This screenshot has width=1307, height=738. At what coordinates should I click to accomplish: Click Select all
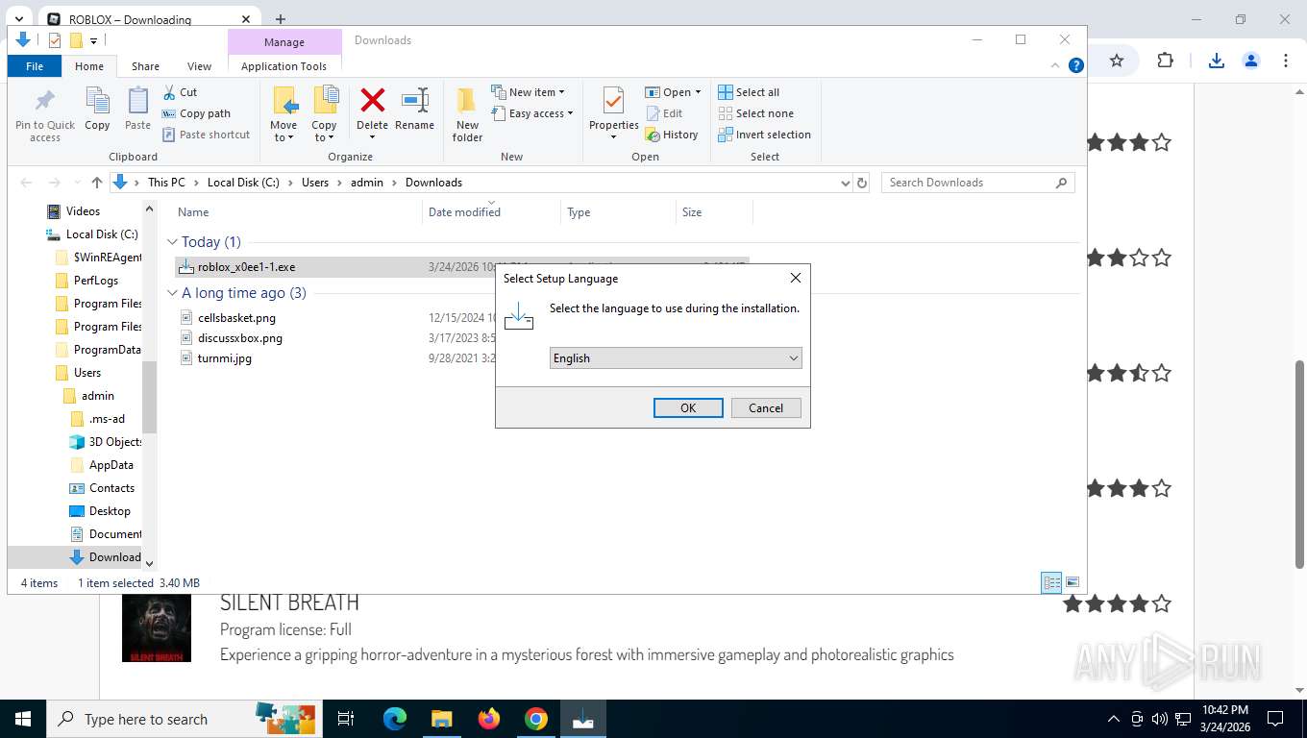coord(749,92)
